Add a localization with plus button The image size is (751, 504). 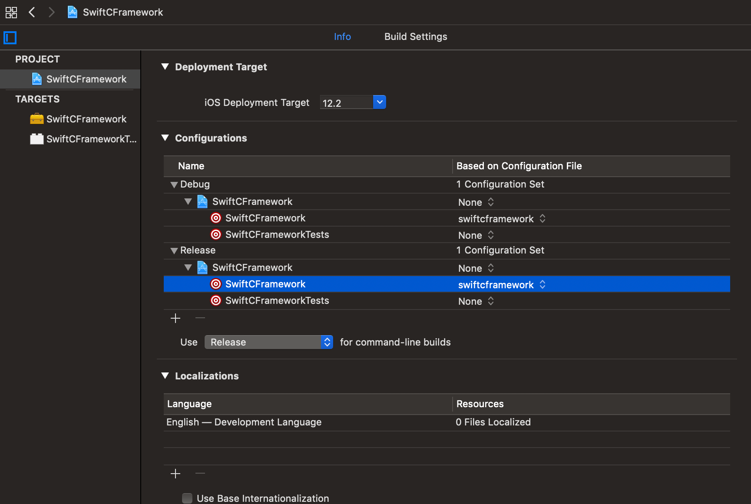175,474
